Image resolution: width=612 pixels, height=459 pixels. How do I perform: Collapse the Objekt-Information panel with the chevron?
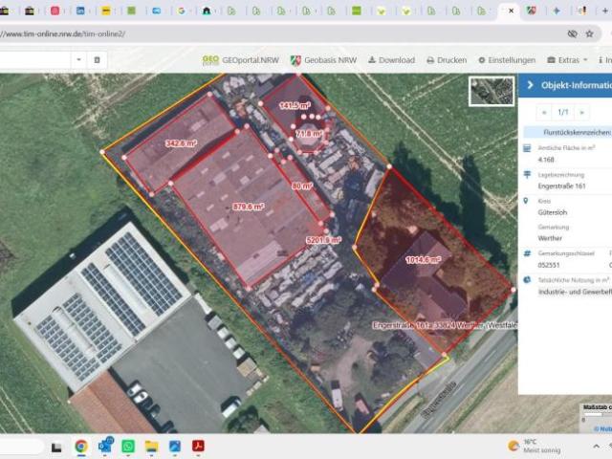pos(530,85)
